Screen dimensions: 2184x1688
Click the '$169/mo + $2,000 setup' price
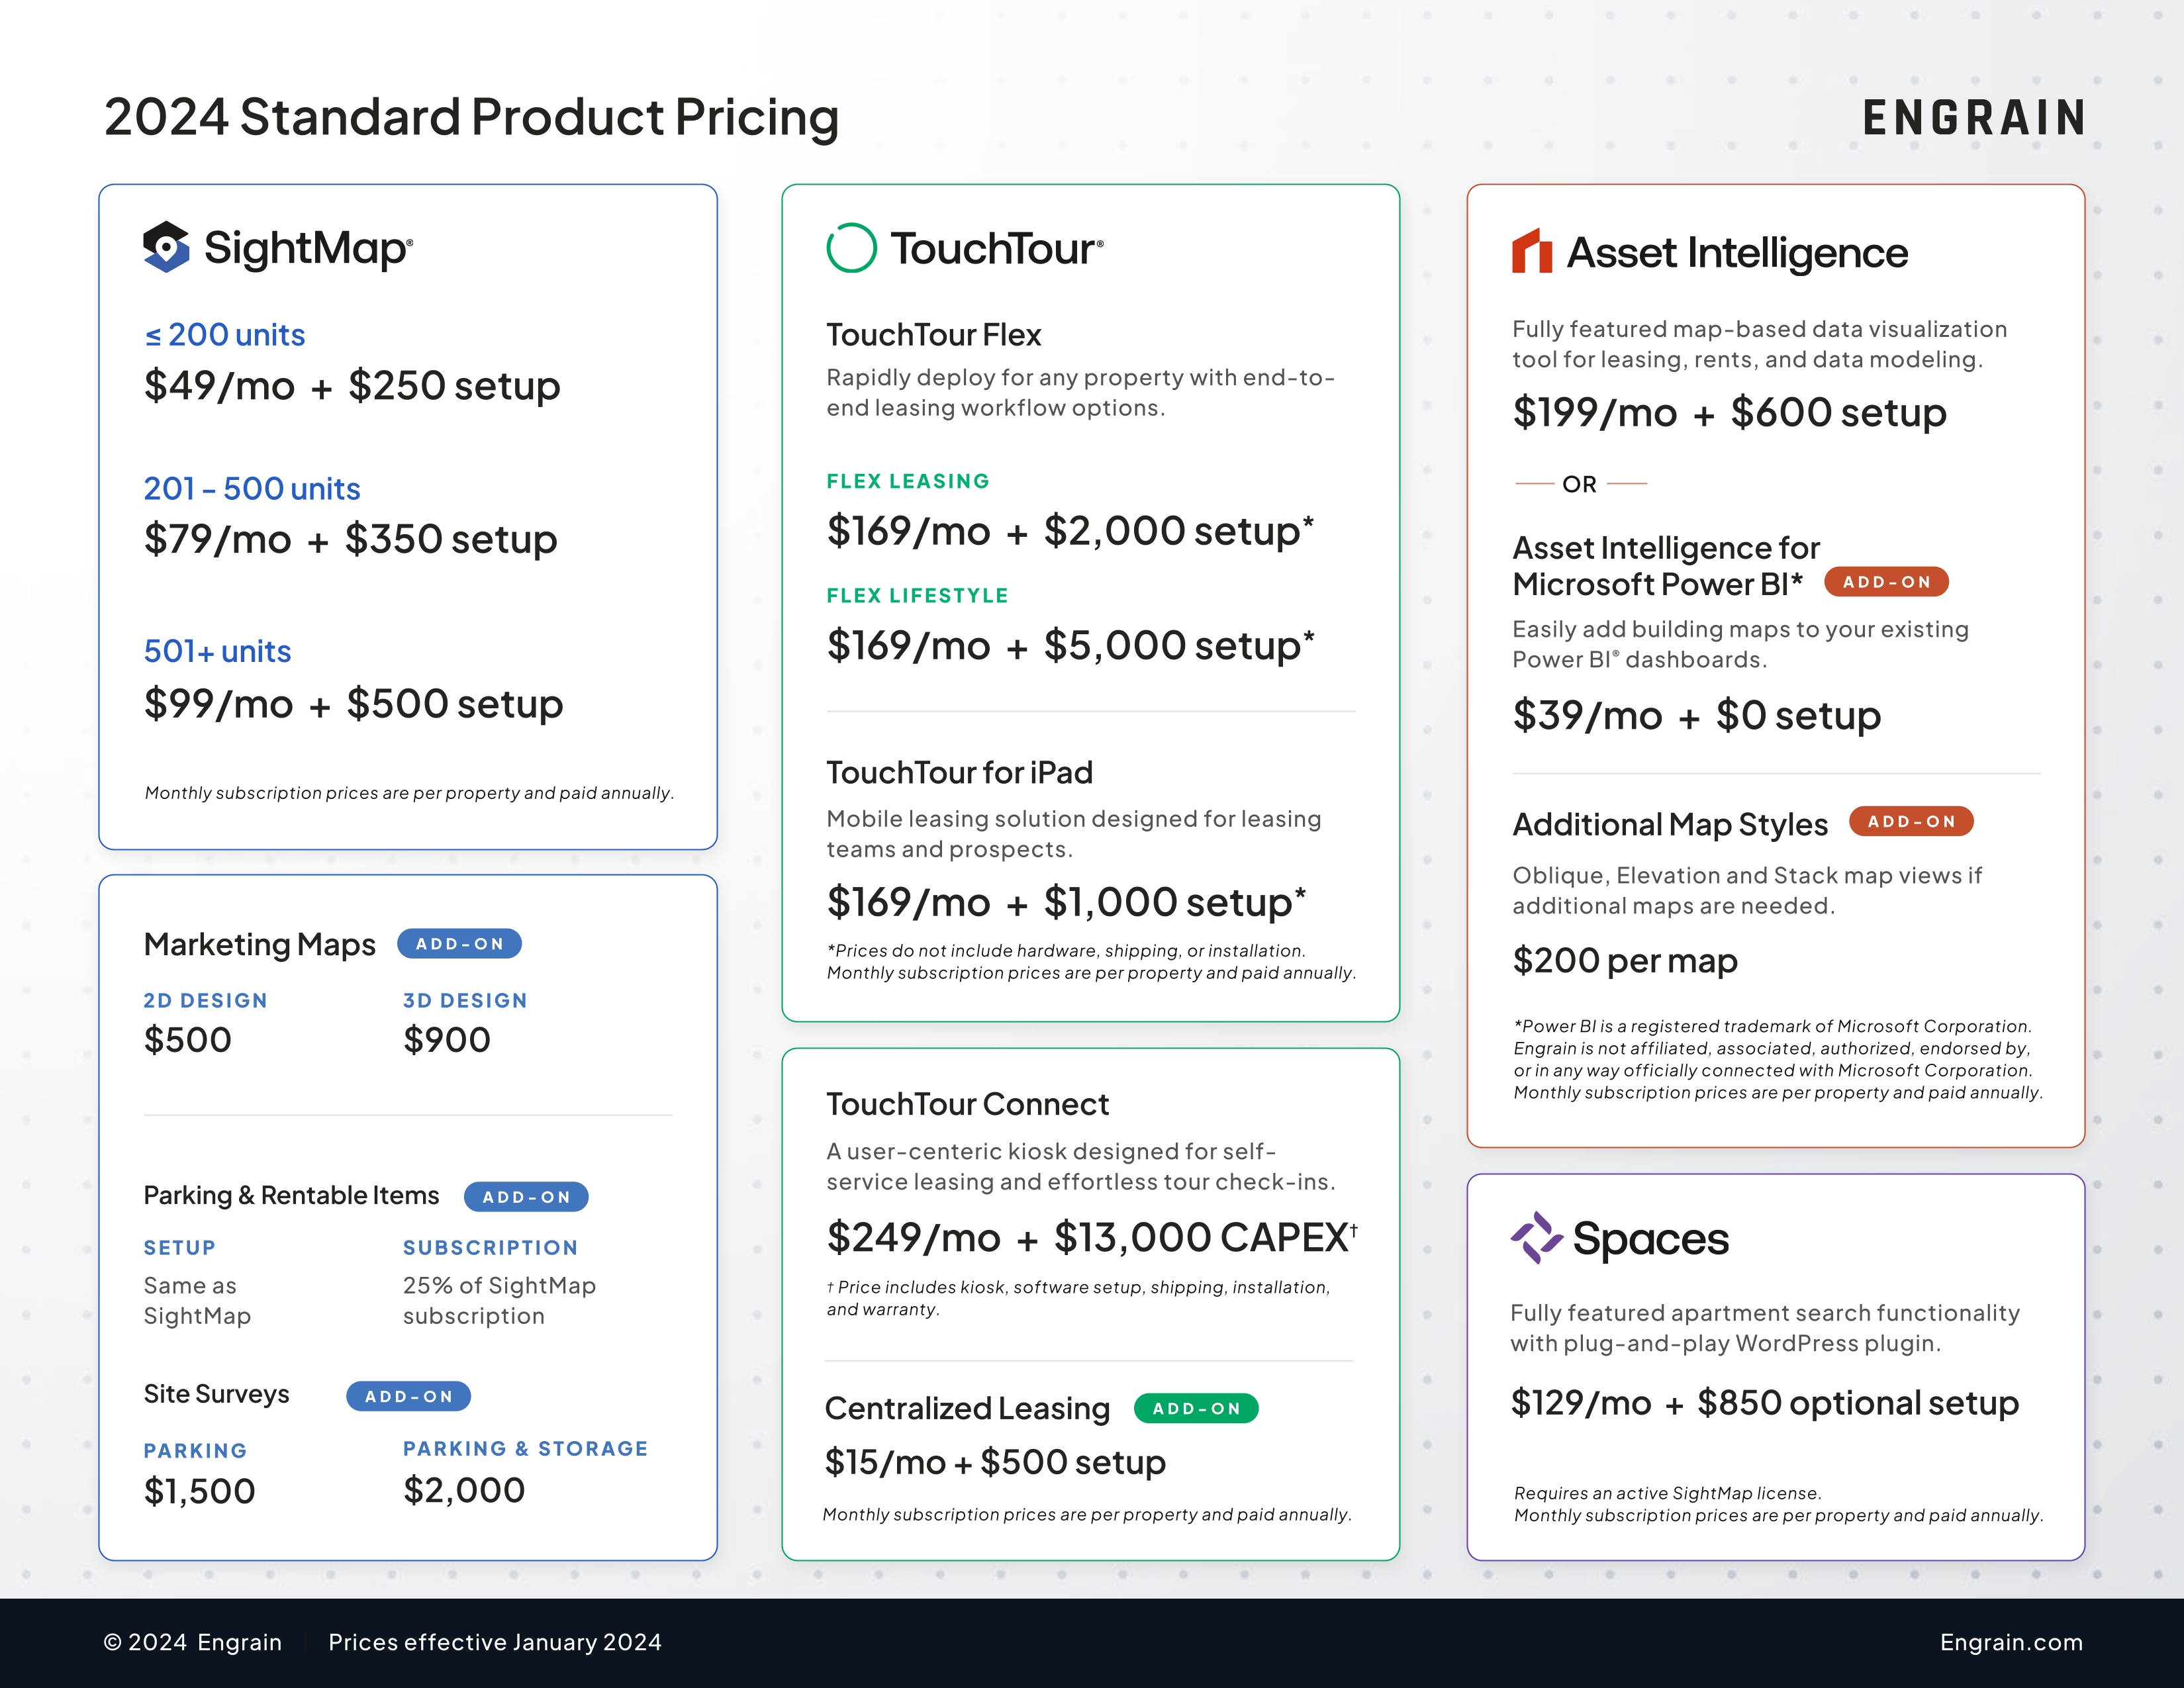click(x=1070, y=531)
